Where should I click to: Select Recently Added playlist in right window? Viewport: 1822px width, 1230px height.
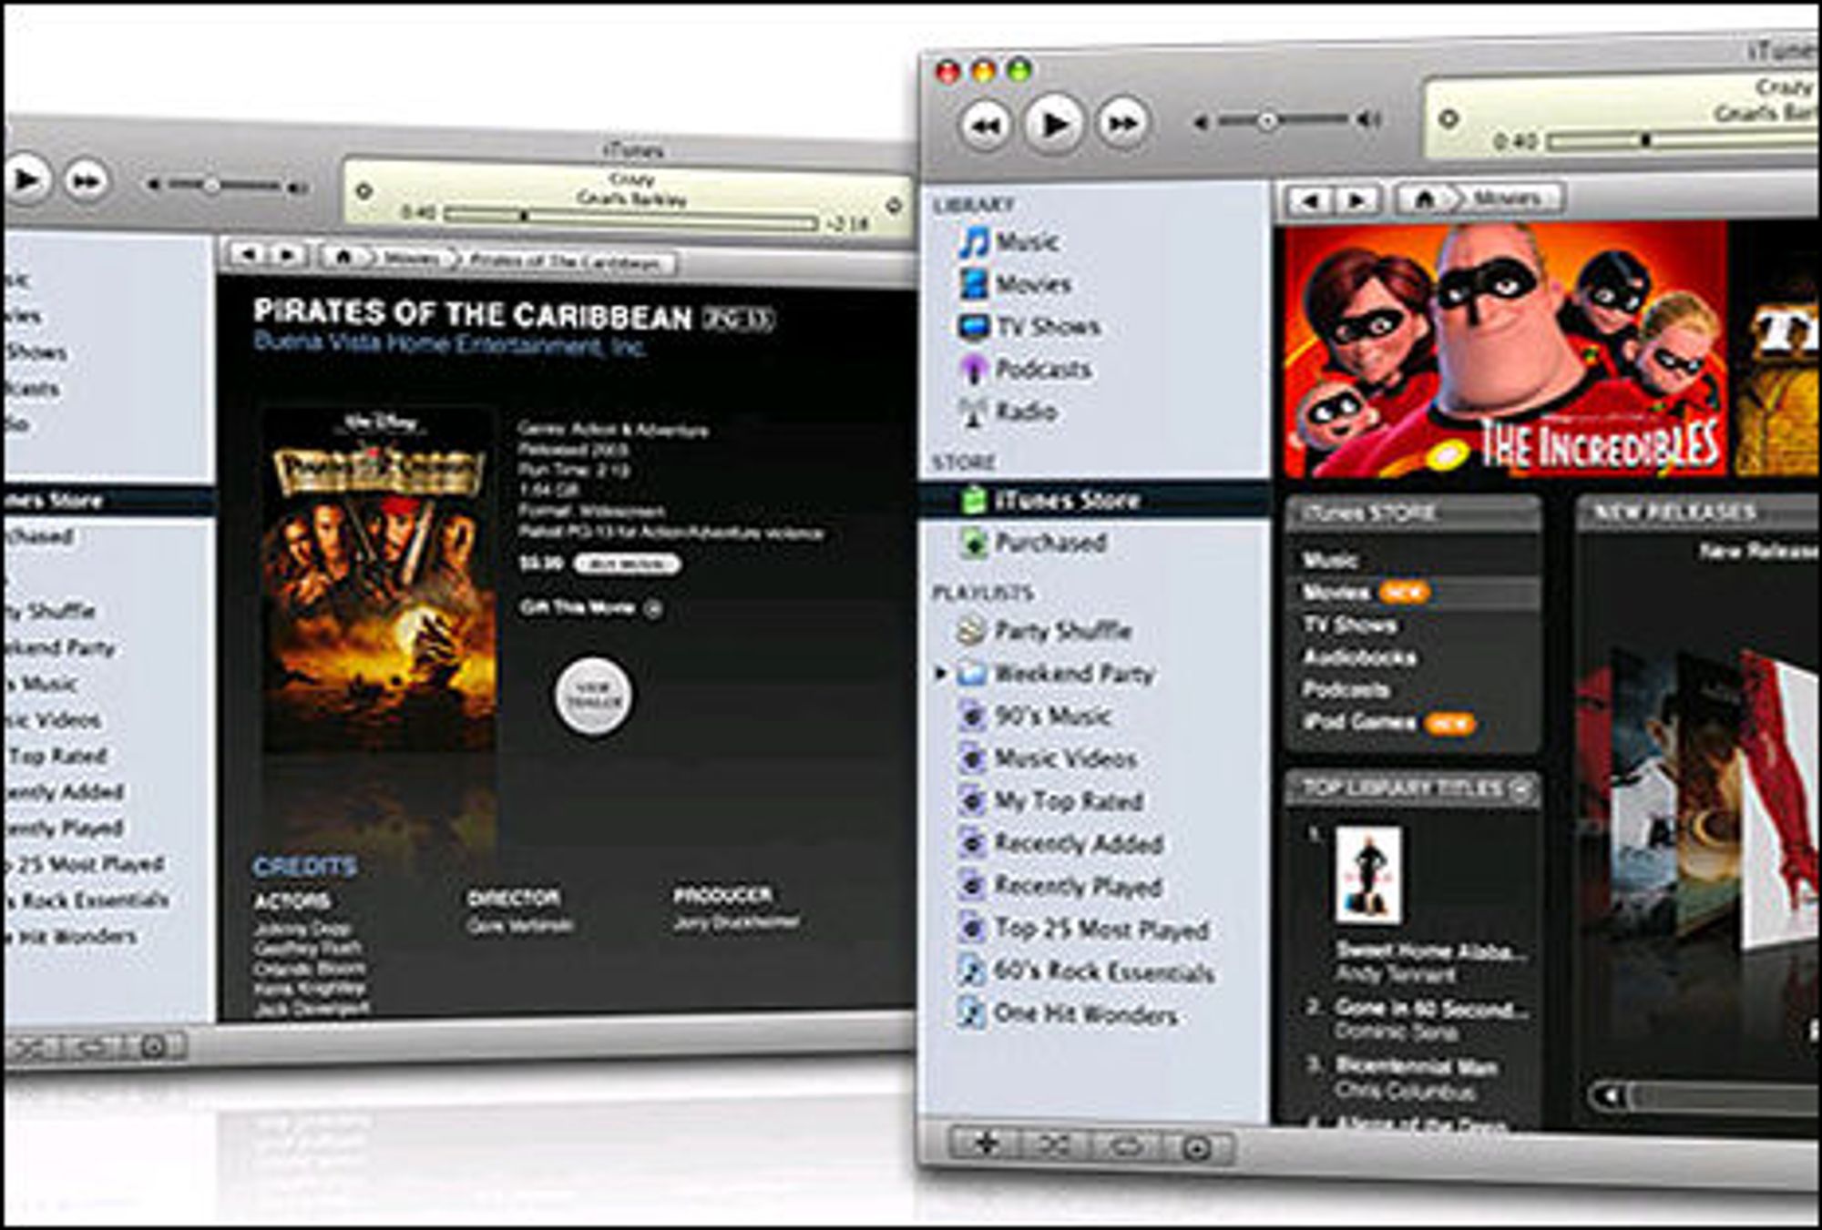1061,843
